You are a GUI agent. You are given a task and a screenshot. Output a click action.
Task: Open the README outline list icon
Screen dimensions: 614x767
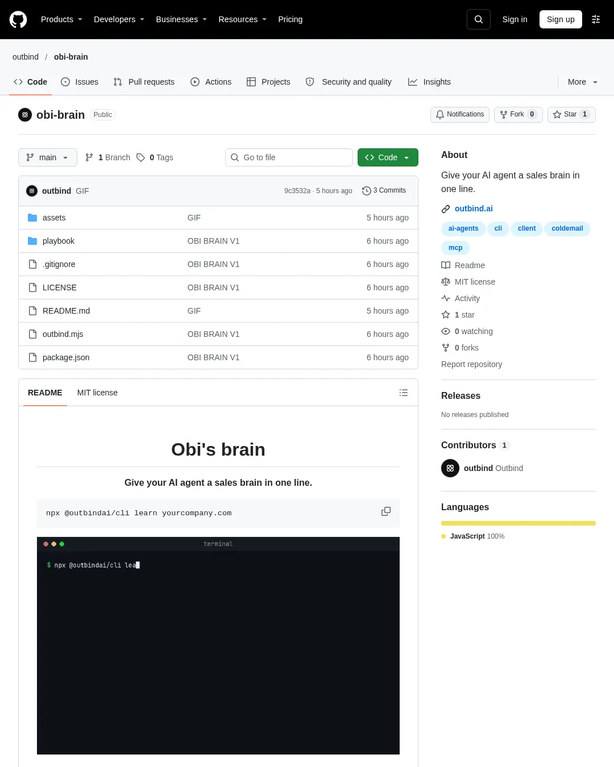click(x=404, y=393)
